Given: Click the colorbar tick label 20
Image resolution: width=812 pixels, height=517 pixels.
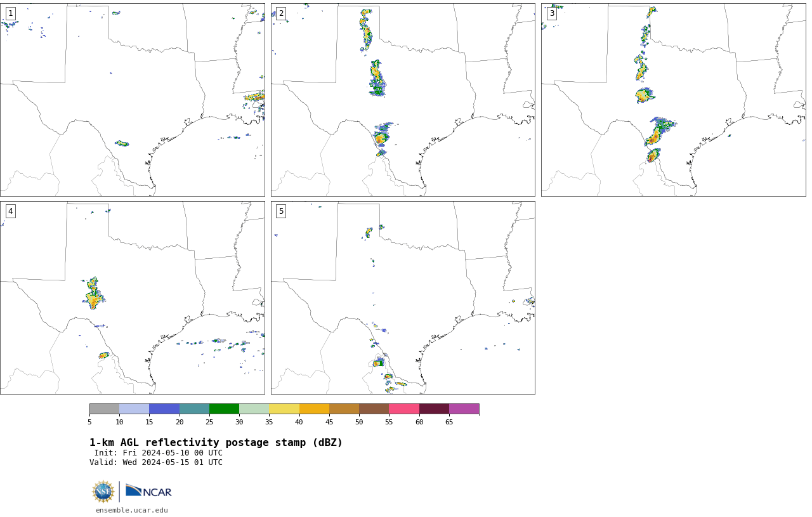Looking at the screenshot, I should [x=180, y=422].
